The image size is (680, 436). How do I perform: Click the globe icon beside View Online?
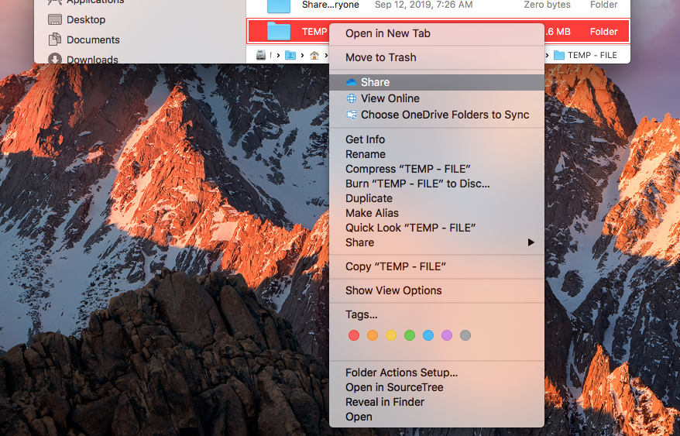click(x=352, y=98)
